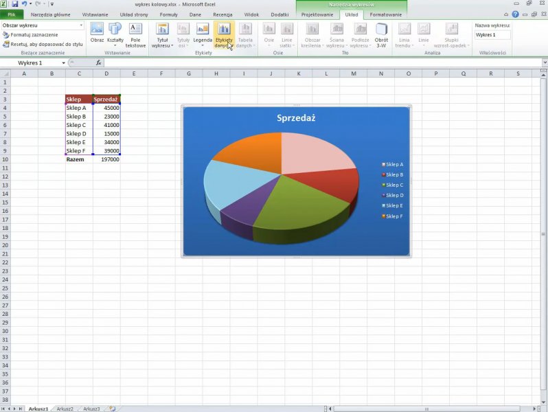
Task: Open the Legenda options
Action: coord(203,34)
